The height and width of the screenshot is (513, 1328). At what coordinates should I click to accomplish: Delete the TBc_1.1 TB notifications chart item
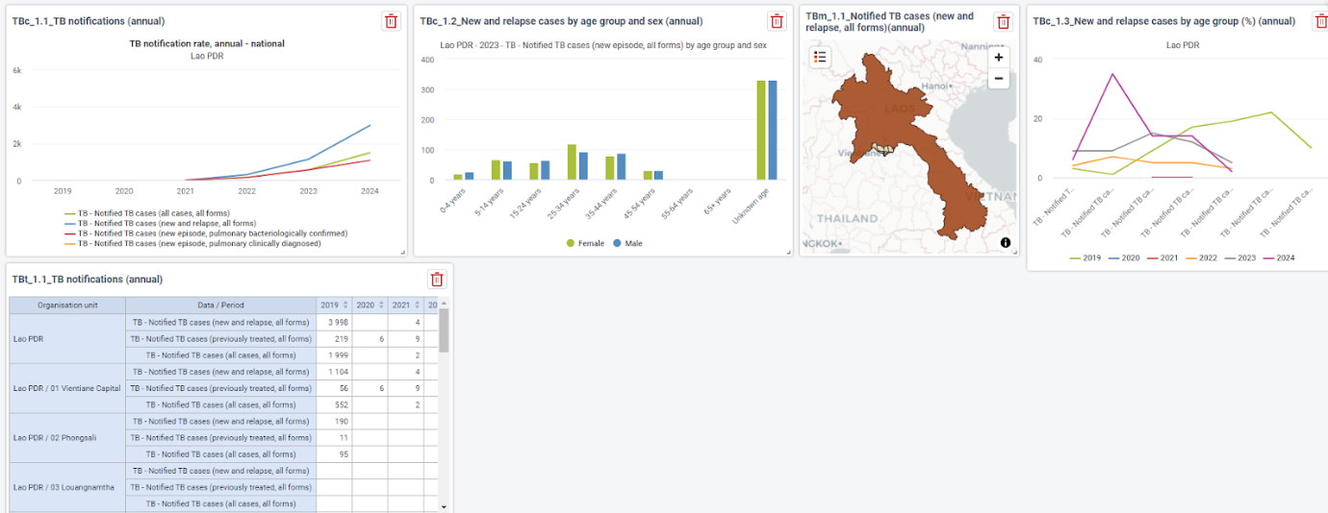[391, 21]
